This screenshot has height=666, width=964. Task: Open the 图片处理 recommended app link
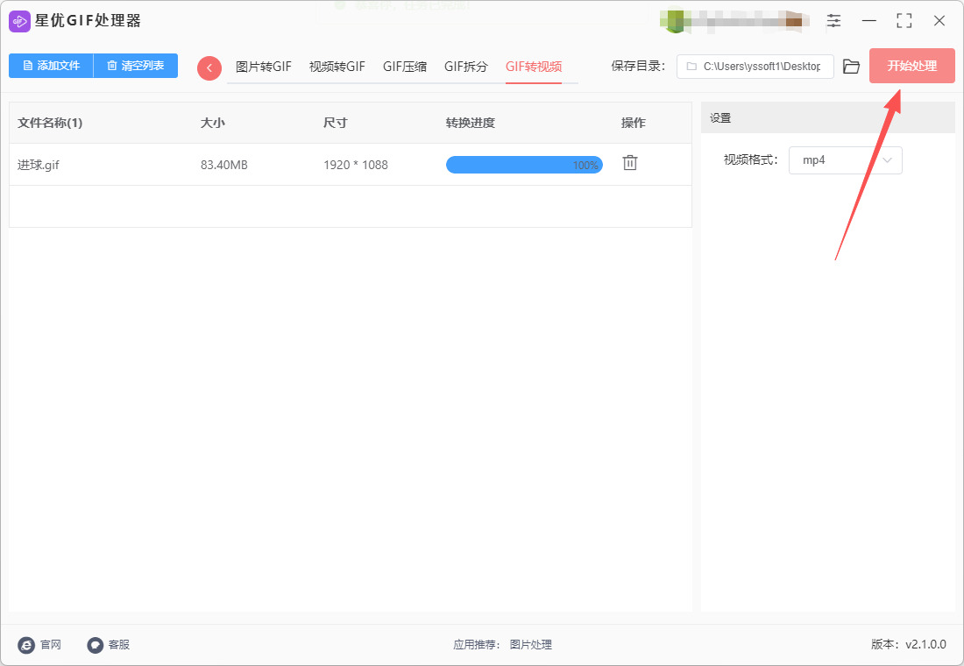click(x=530, y=645)
